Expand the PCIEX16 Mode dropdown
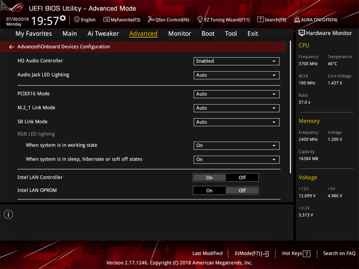The width and height of the screenshot is (359, 269). (236, 94)
